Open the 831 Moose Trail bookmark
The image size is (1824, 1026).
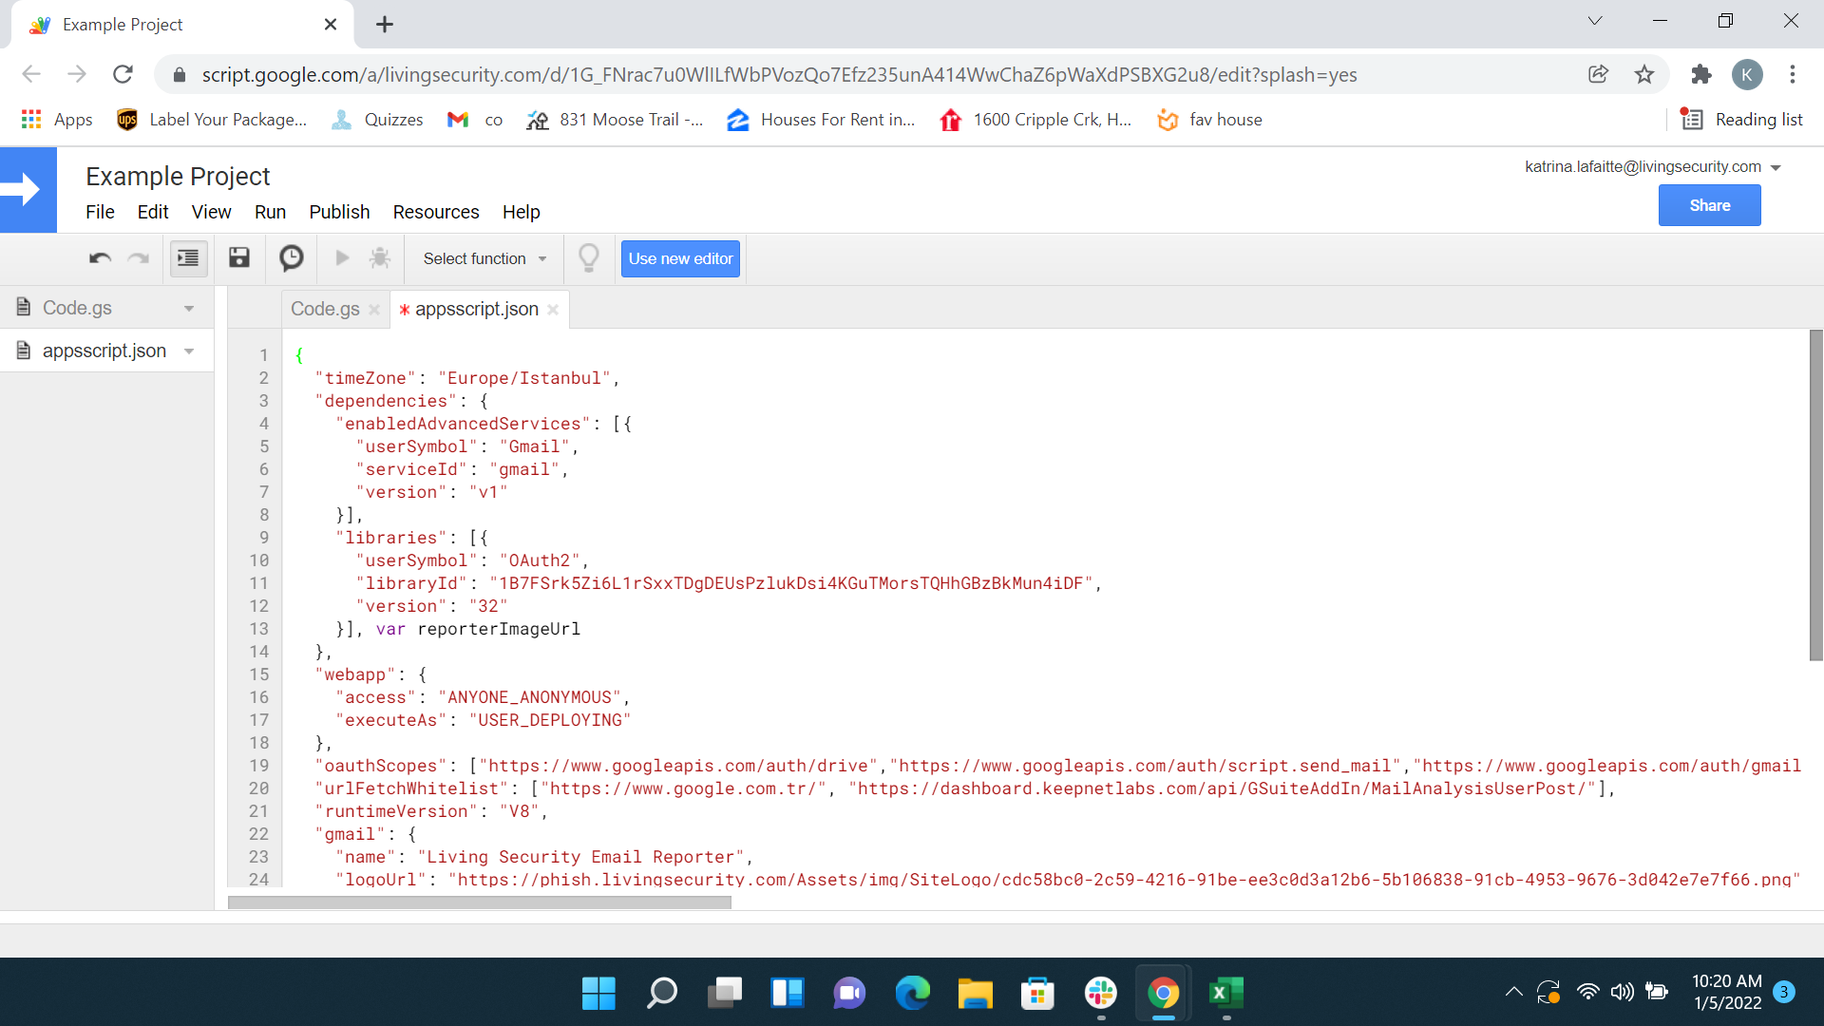616,120
